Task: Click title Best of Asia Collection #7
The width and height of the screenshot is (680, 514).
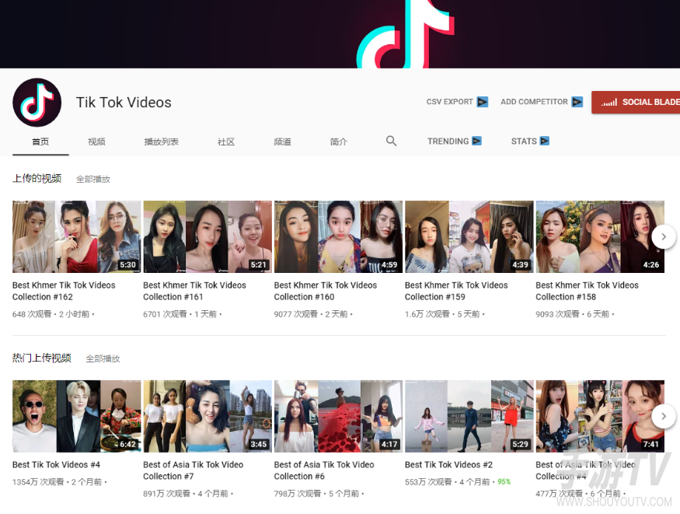Action: click(x=194, y=470)
